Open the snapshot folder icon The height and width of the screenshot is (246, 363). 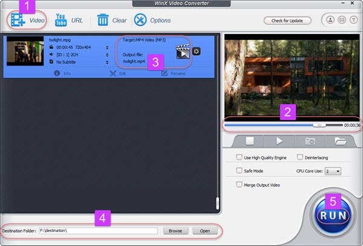point(340,141)
